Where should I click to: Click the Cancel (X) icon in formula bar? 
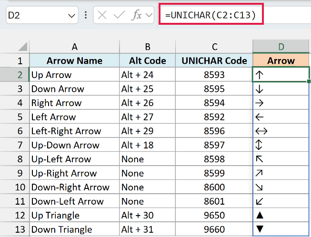pos(102,15)
